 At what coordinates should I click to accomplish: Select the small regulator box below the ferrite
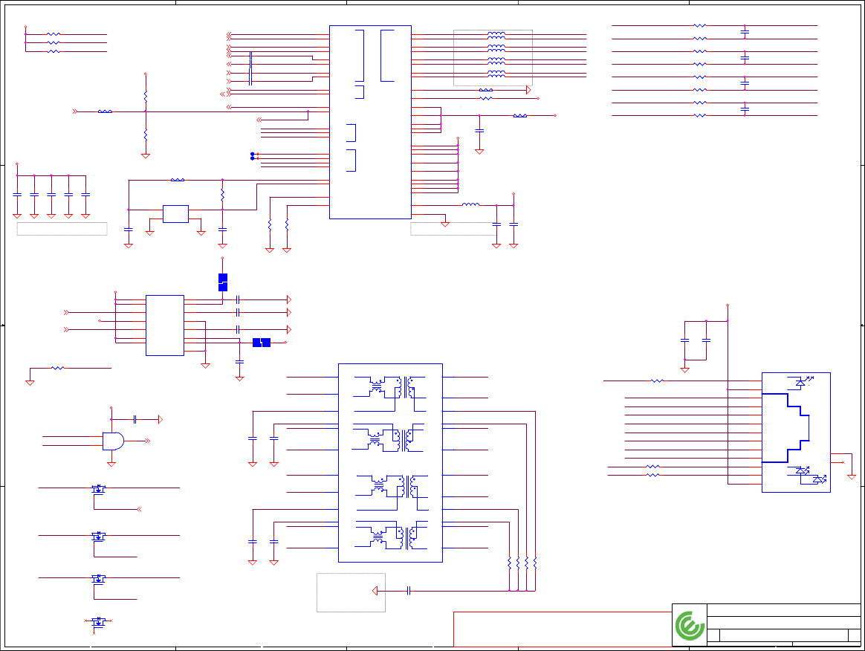click(x=175, y=214)
